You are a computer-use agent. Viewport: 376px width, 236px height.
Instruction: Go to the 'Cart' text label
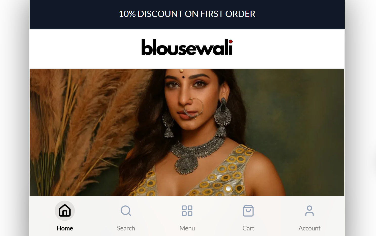coord(248,228)
